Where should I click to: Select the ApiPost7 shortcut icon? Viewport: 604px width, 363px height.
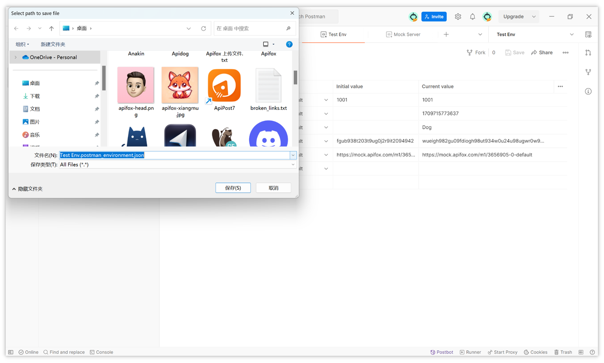tap(224, 85)
